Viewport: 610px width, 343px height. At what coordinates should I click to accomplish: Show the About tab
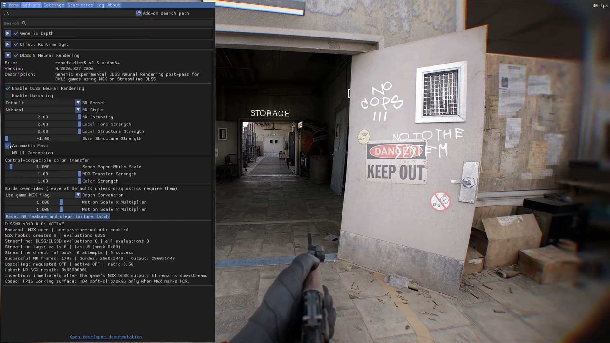pyautogui.click(x=113, y=5)
